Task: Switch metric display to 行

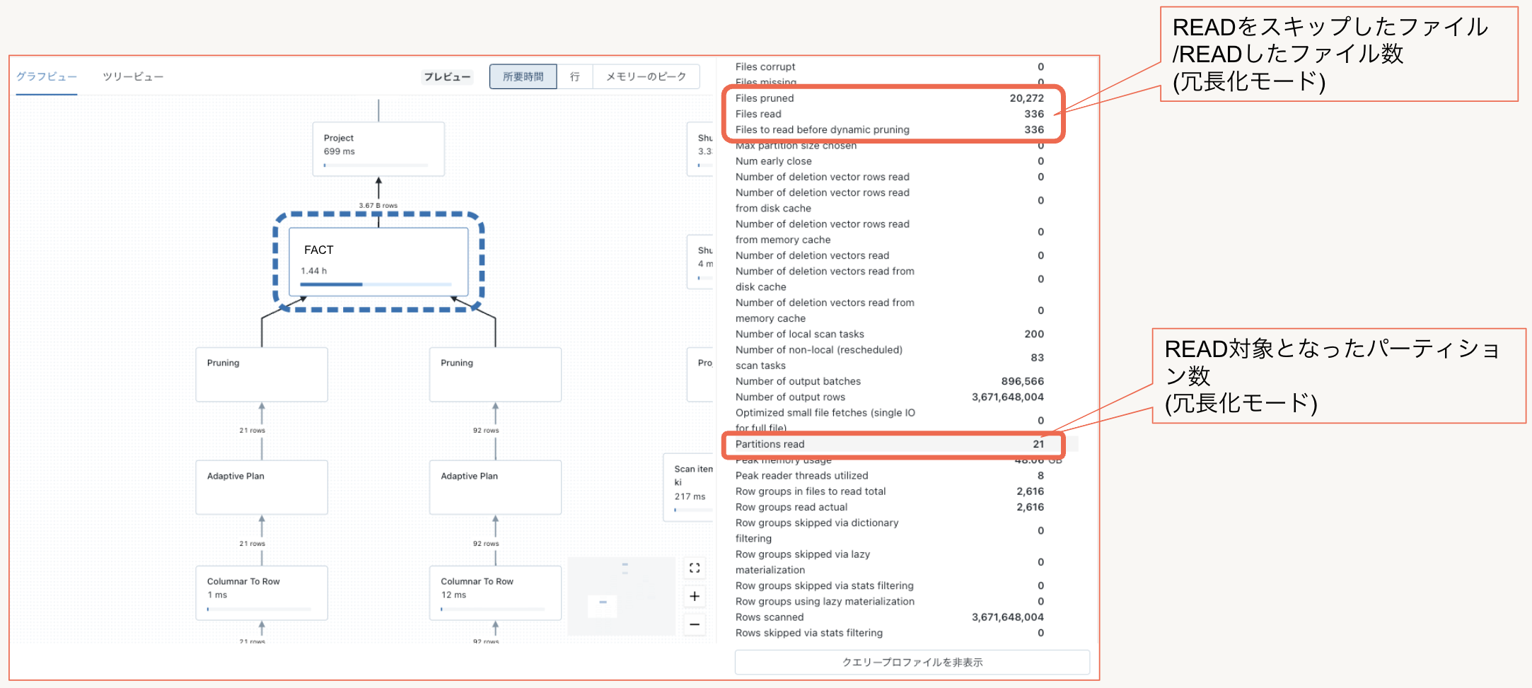Action: [x=574, y=76]
